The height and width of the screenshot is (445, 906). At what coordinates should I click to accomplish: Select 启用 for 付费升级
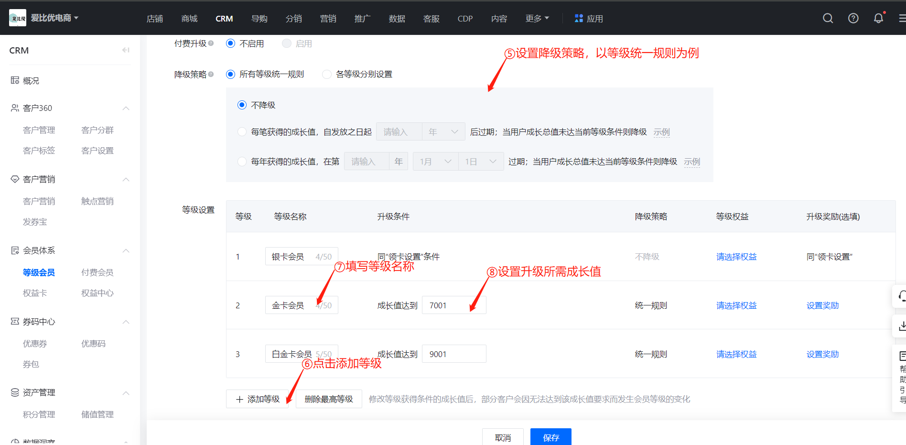(x=287, y=43)
